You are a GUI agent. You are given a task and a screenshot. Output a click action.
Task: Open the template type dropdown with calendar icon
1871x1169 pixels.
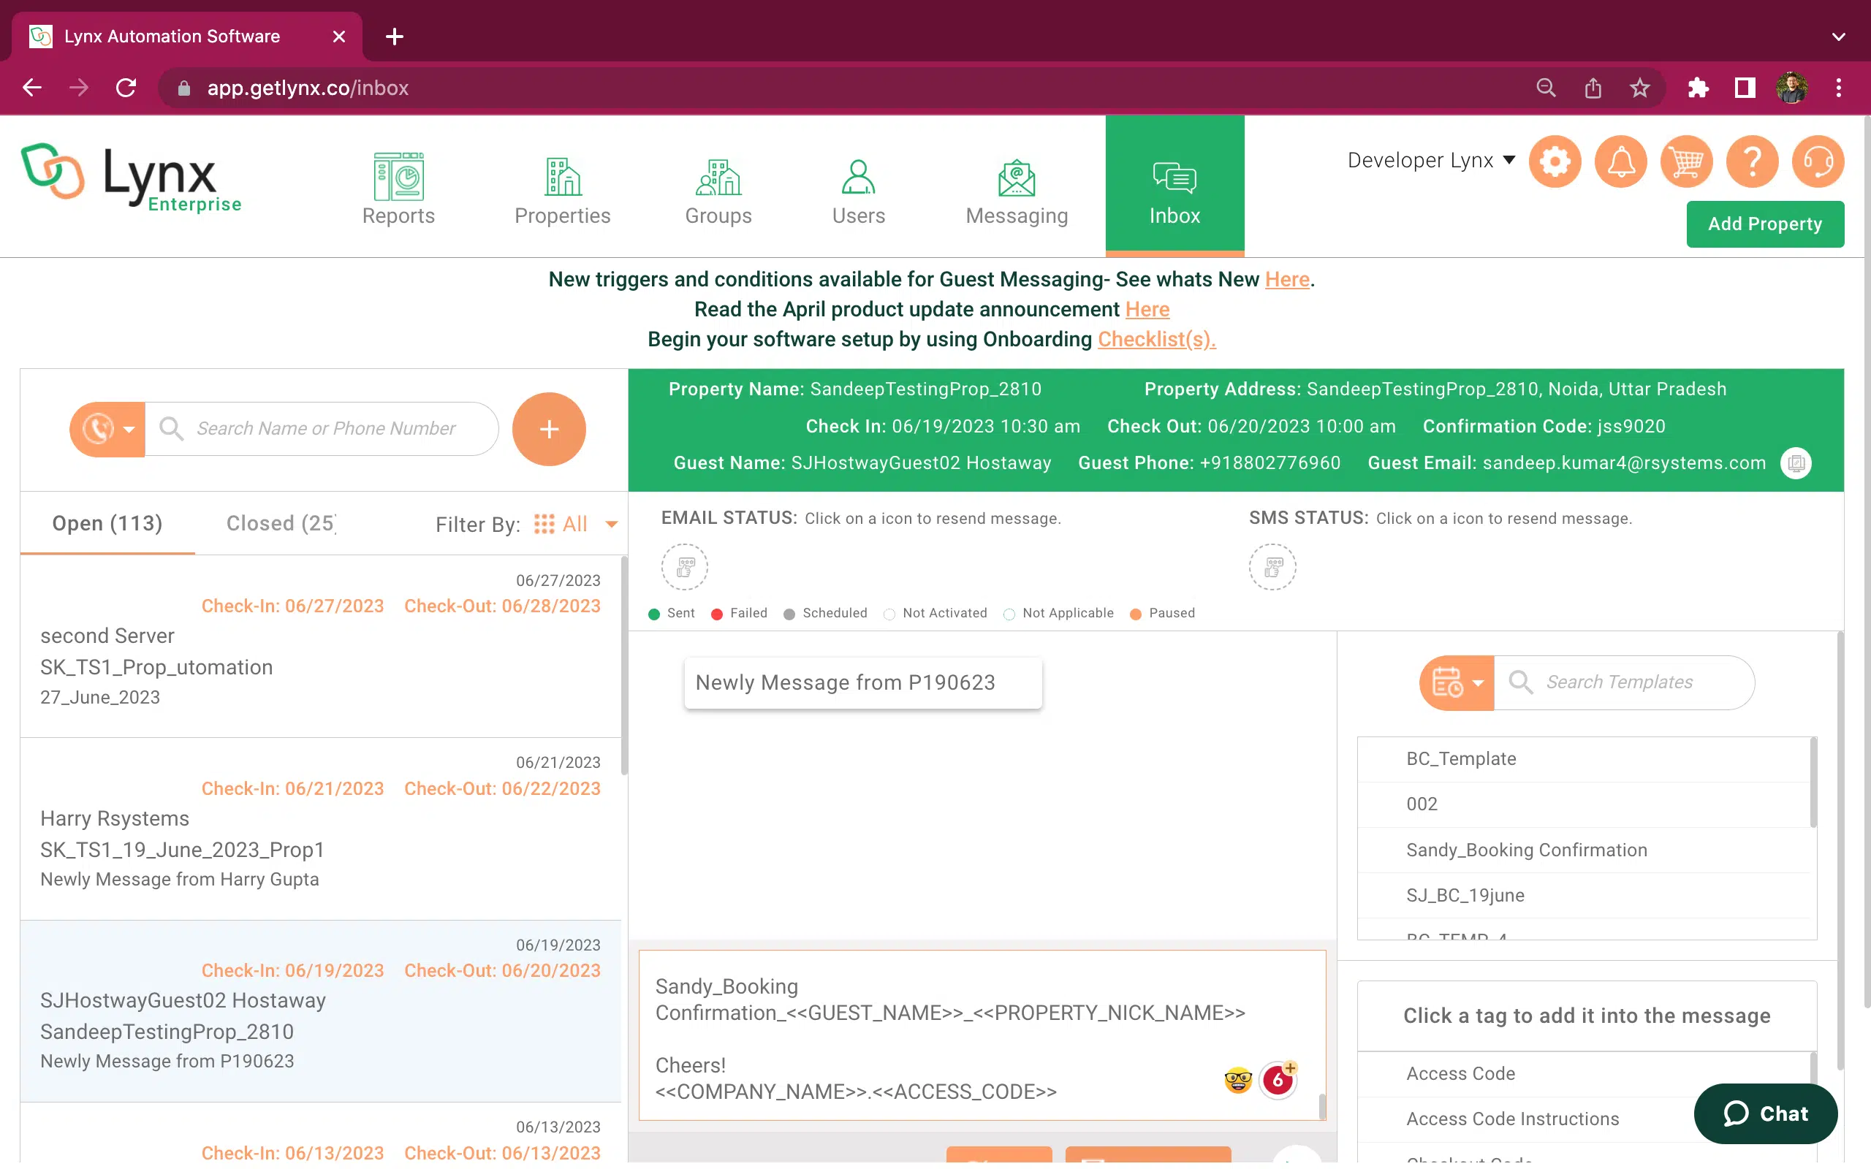1457,682
